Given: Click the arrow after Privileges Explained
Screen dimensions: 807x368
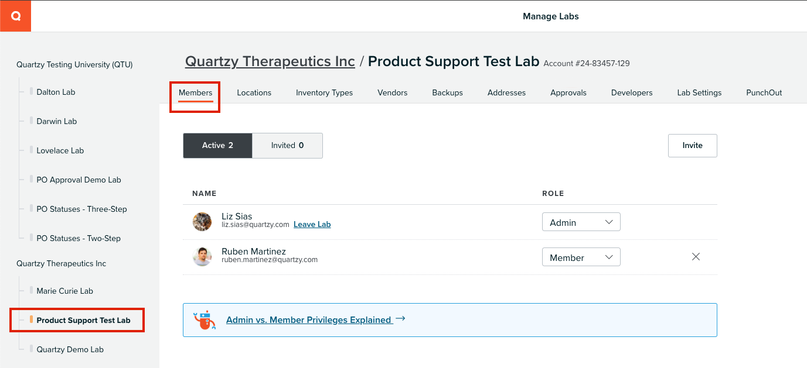Looking at the screenshot, I should click(x=400, y=319).
